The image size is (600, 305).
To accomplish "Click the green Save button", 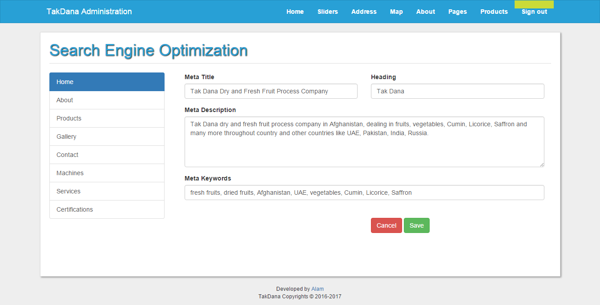I will (416, 225).
